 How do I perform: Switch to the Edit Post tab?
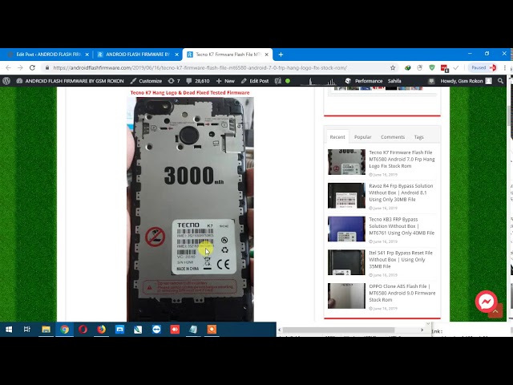click(x=48, y=55)
